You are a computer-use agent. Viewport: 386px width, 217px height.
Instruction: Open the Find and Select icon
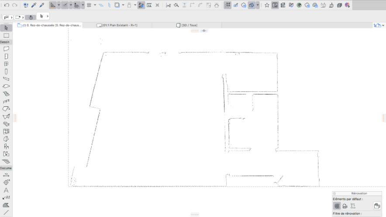26,5
